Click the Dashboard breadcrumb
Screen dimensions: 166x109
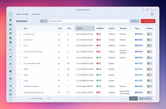click(36, 14)
